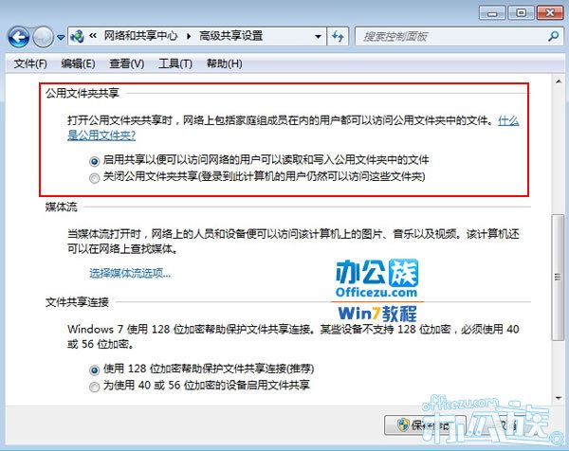Viewport: 569px width, 451px height.
Task: Open the 选择媒体流选项... link
Action: (x=130, y=273)
